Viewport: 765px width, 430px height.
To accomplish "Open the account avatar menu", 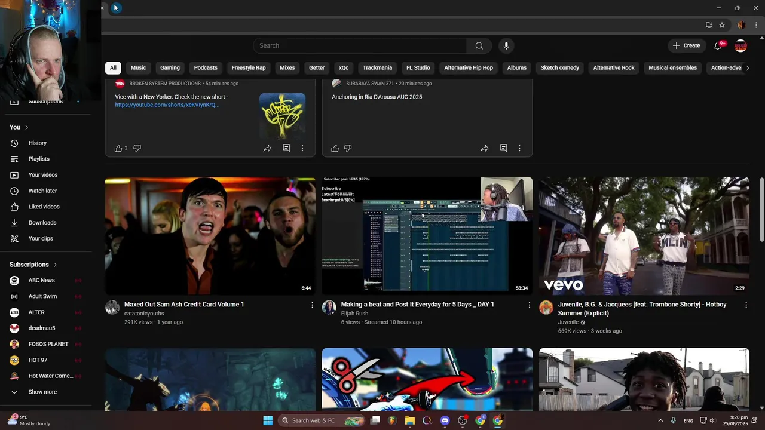I will point(740,46).
